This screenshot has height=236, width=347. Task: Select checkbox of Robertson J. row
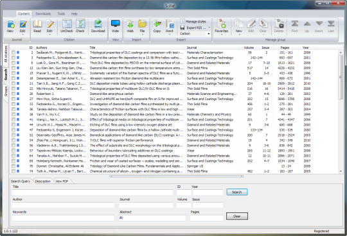(13, 94)
